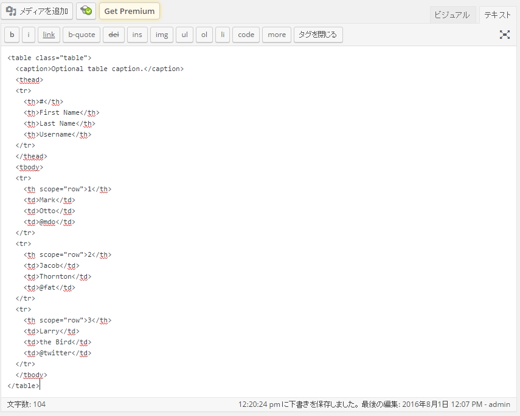Click the '<th>Last Name</th>' line
This screenshot has height=416, width=520.
60,123
